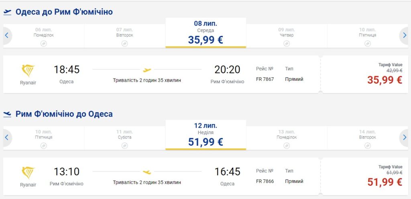Click the no-flight icon under 11 лип.
411x199 pixels.
[x=124, y=145]
